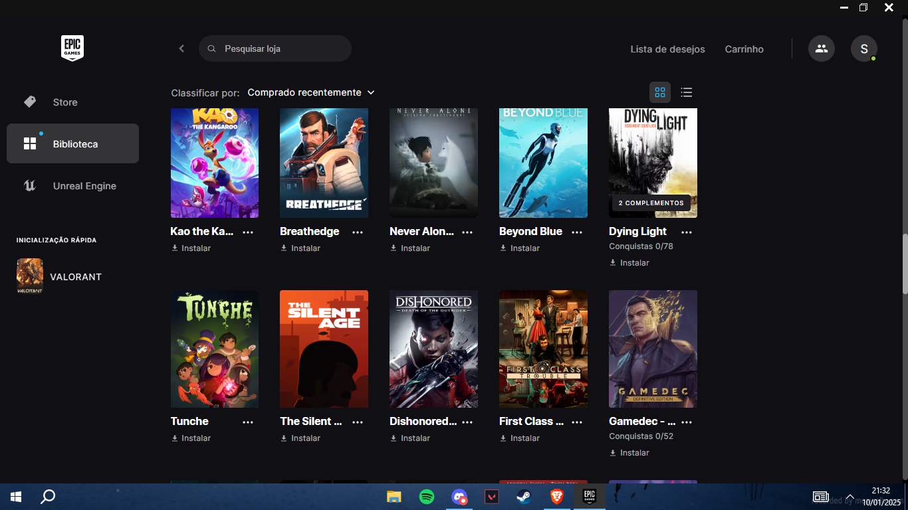
Task: Go back with the left chevron arrow
Action: (181, 48)
